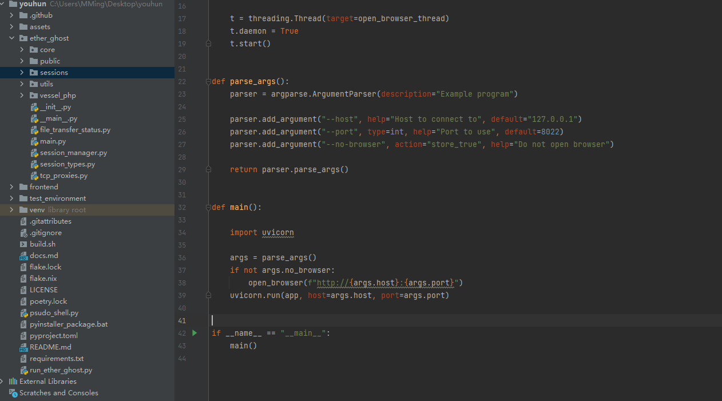Image resolution: width=722 pixels, height=401 pixels.
Task: Click the markdown icon beside README.md
Action: [x=23, y=347]
